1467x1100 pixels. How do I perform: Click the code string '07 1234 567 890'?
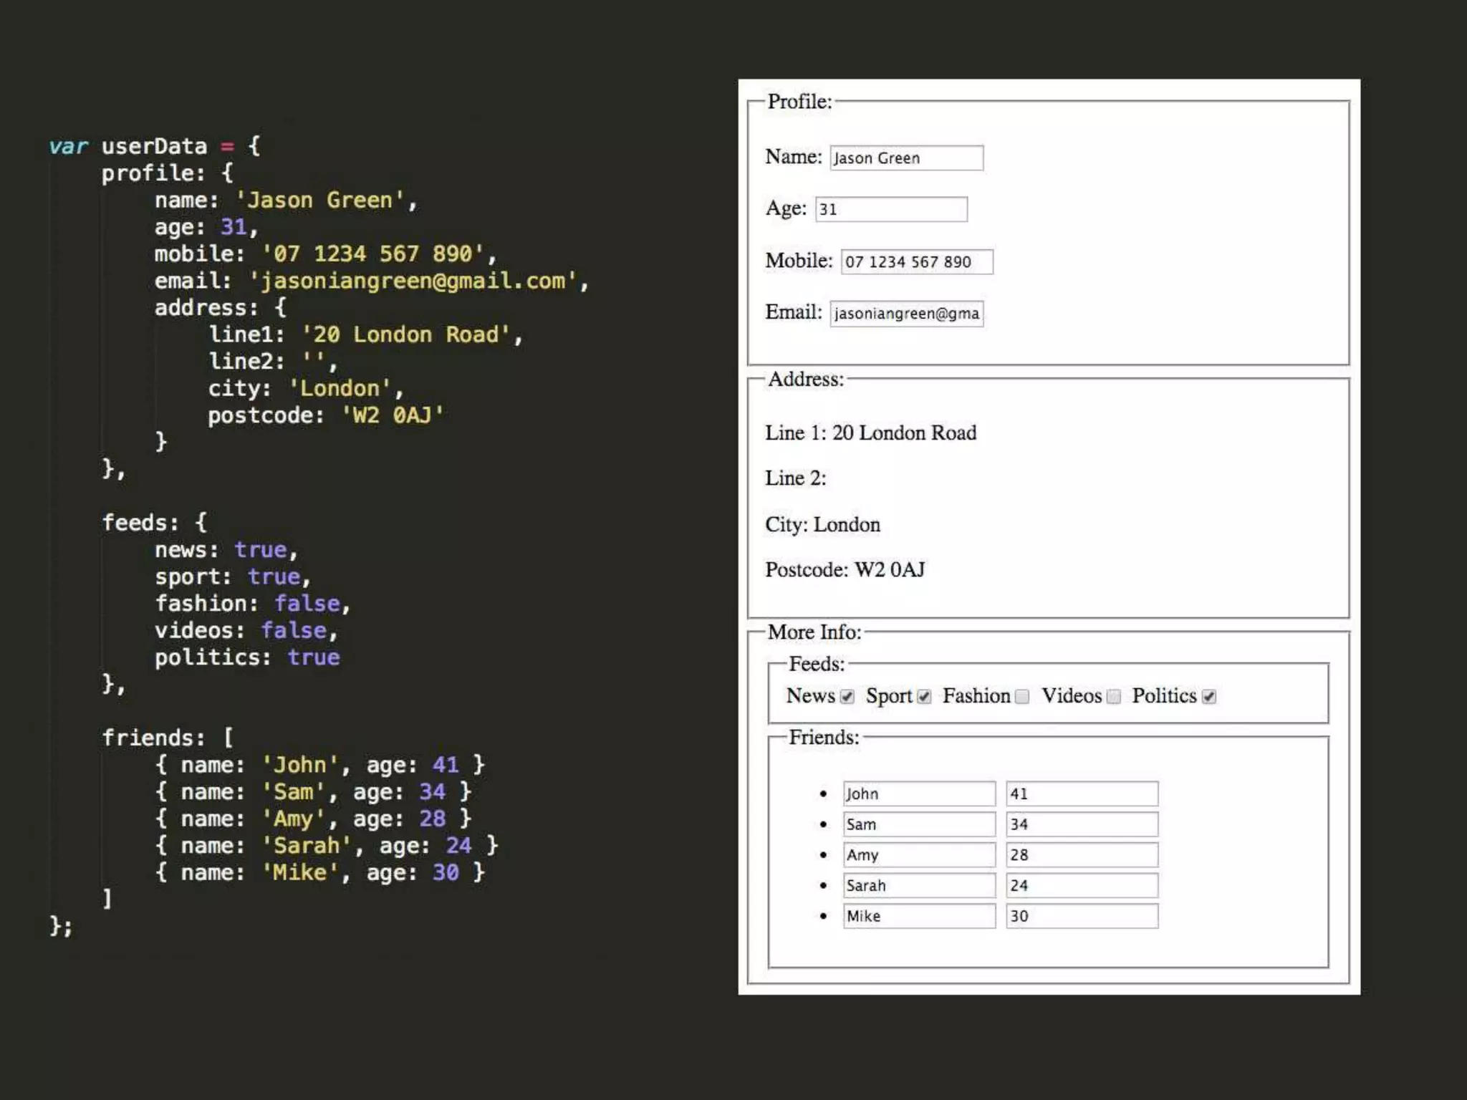(373, 254)
